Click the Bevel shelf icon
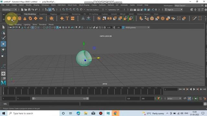The width and height of the screenshot is (207, 116). coord(152,18)
